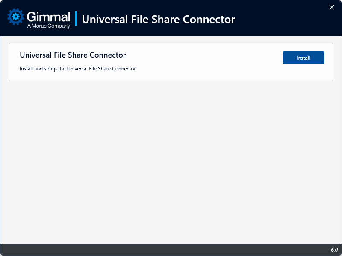Click the empty gray area below the card
The image size is (342, 256).
tap(171, 162)
